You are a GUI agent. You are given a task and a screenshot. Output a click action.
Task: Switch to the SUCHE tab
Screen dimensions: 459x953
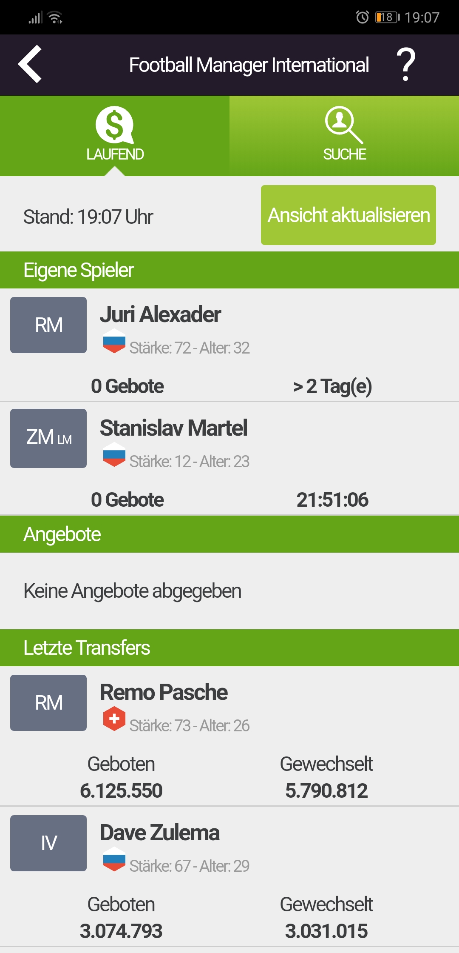344,136
